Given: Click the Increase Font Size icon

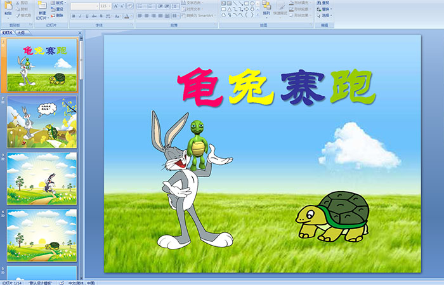Looking at the screenshot, I should [115, 6].
